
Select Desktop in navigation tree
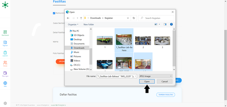(76, 39)
